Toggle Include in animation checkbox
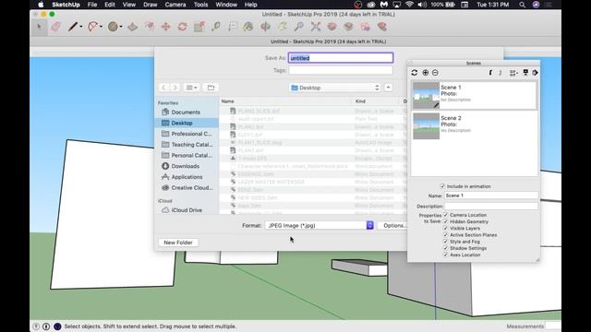This screenshot has height=332, width=591. point(442,186)
